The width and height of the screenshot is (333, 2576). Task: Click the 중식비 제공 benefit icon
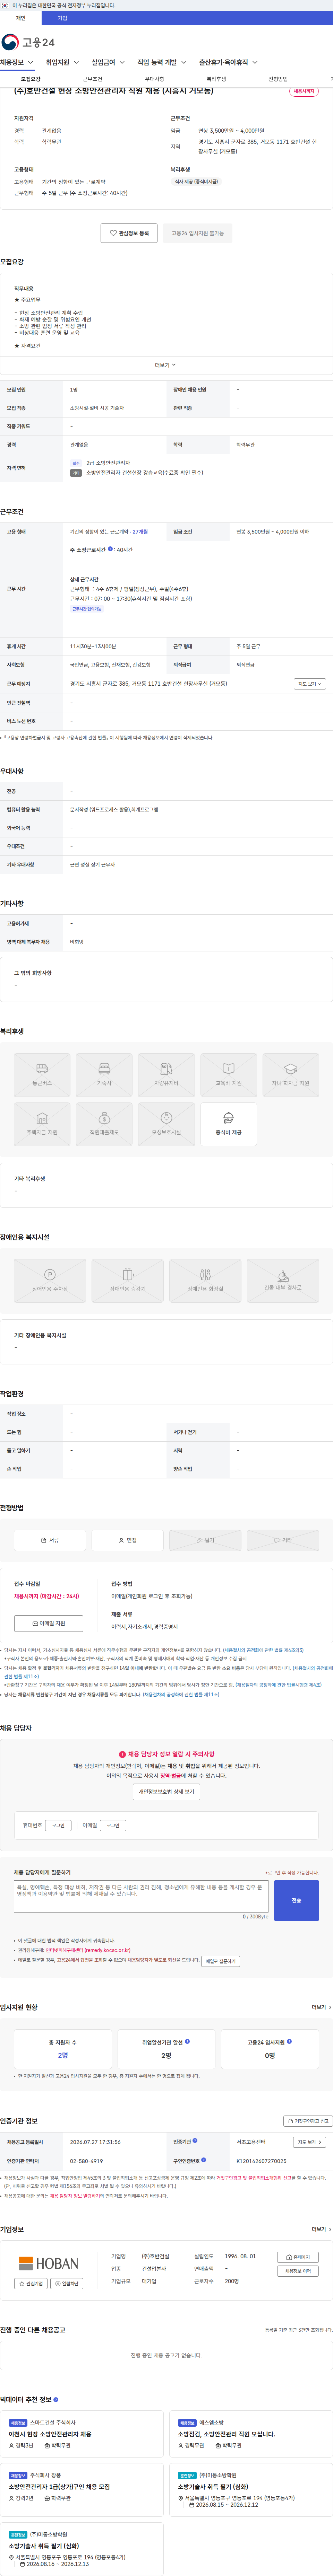point(228,1124)
